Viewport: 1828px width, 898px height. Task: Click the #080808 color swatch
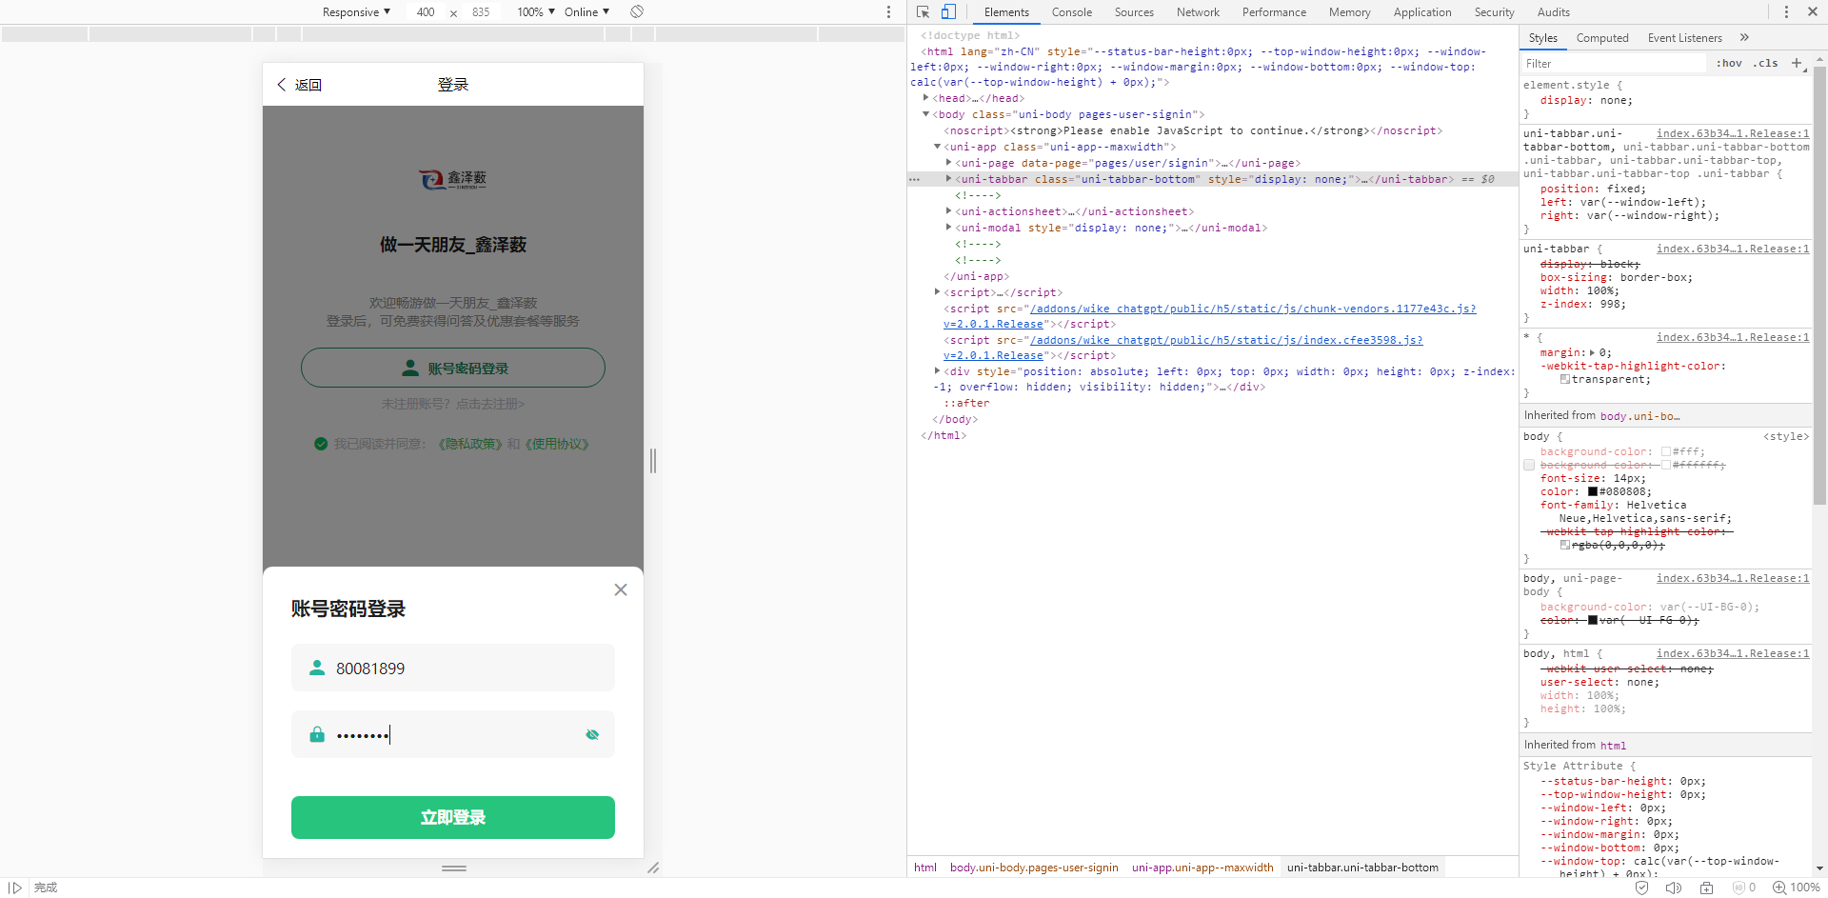[x=1592, y=491]
